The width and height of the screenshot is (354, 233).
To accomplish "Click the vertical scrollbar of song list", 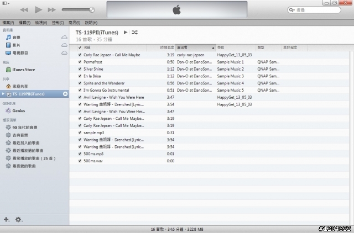I will pos(351,137).
